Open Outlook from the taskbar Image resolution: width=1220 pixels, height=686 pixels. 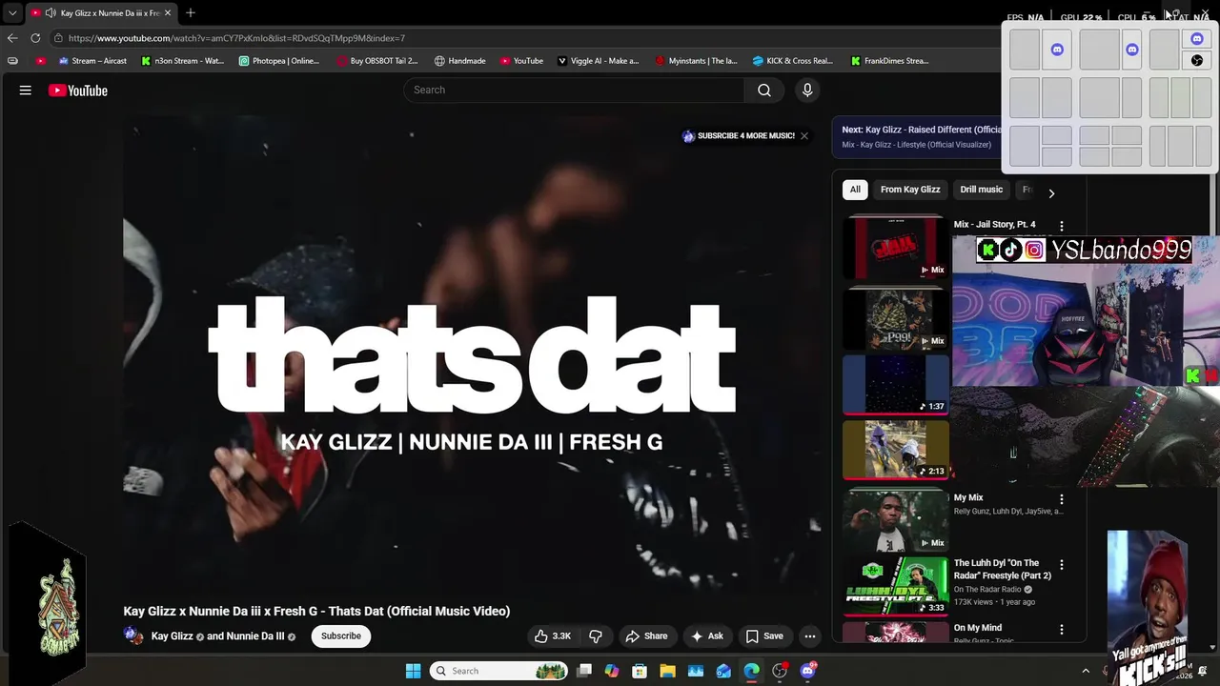click(x=723, y=671)
